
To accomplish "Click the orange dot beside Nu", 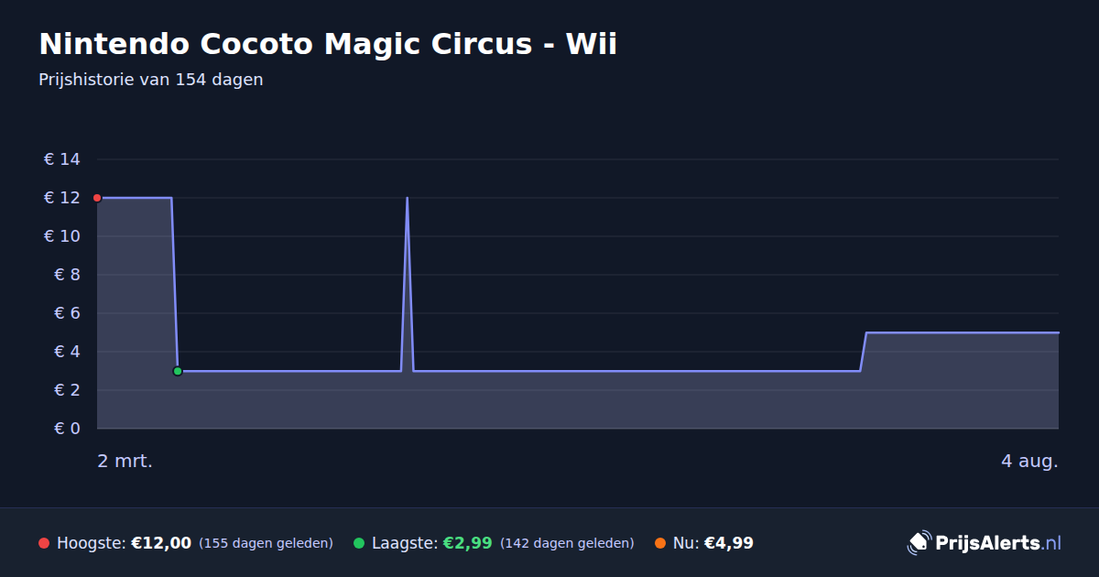I will click(660, 543).
